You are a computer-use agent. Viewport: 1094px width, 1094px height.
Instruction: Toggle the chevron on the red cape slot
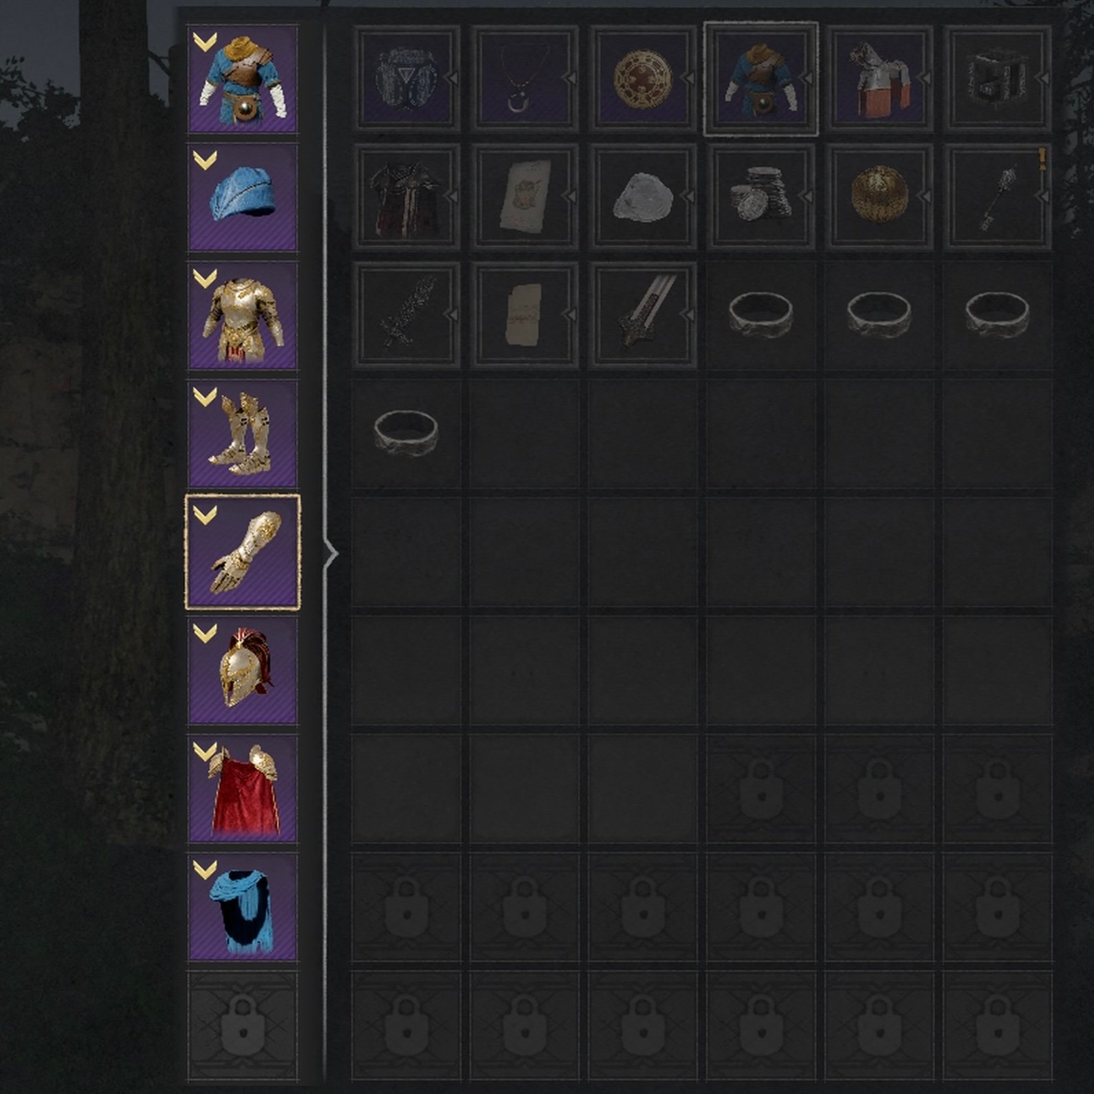205,752
